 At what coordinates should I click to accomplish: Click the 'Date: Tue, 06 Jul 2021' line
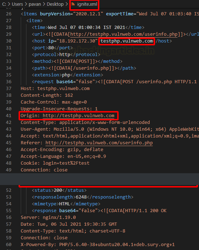pos(69,224)
